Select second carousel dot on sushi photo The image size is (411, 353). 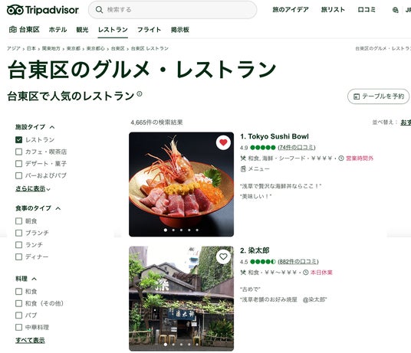point(173,230)
